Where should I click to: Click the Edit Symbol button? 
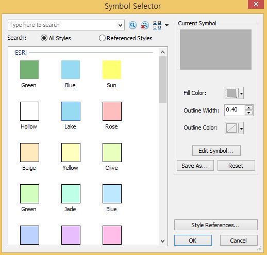click(x=216, y=151)
